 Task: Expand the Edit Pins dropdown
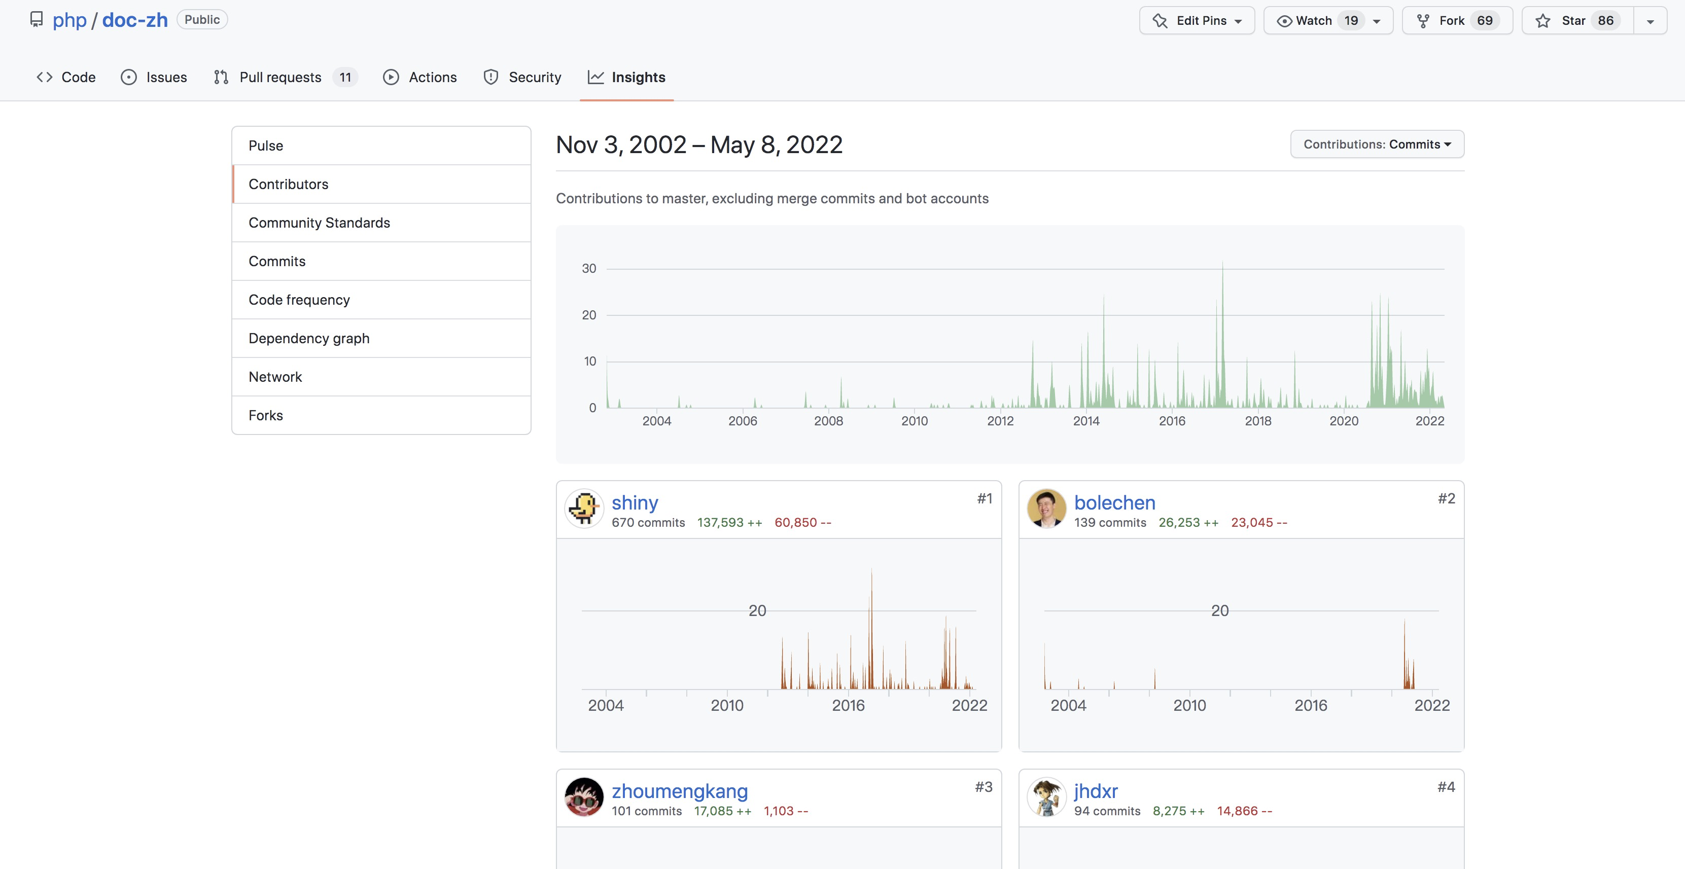(1197, 20)
